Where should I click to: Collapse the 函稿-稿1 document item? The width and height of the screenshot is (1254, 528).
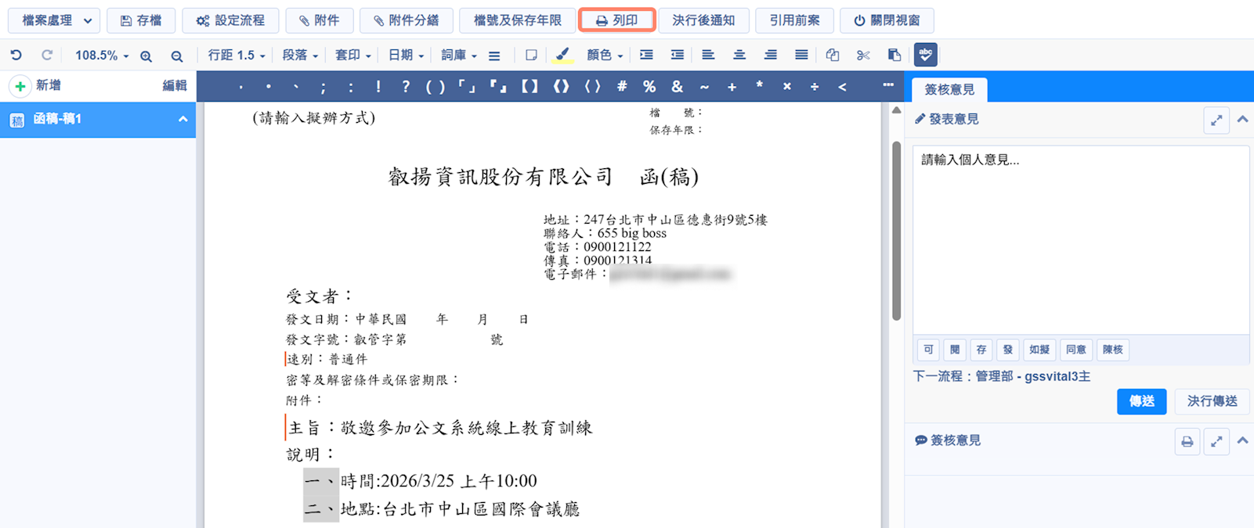[182, 119]
